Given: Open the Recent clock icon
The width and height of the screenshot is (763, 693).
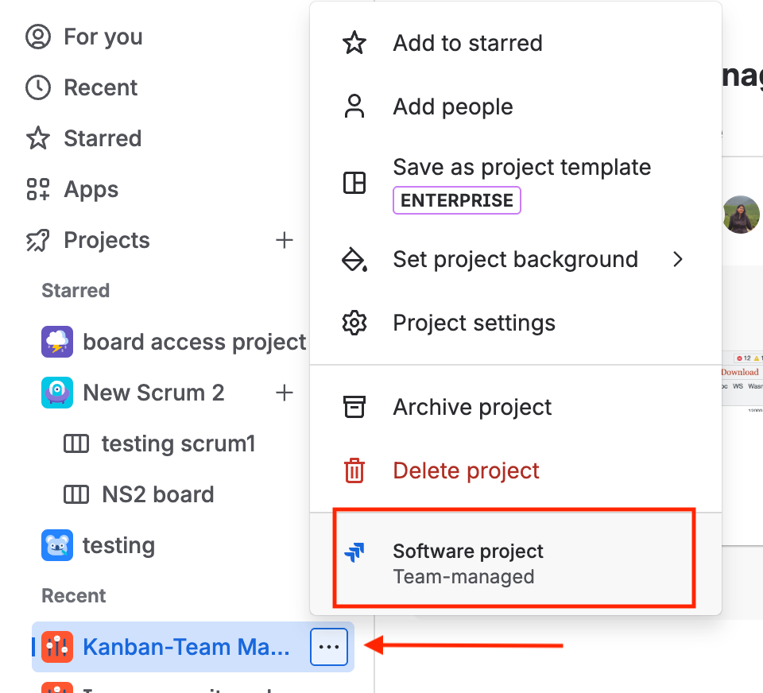Looking at the screenshot, I should coord(38,87).
